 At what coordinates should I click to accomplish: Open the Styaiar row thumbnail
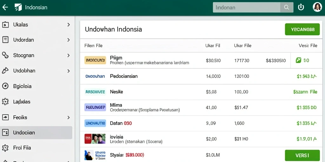click(95, 155)
